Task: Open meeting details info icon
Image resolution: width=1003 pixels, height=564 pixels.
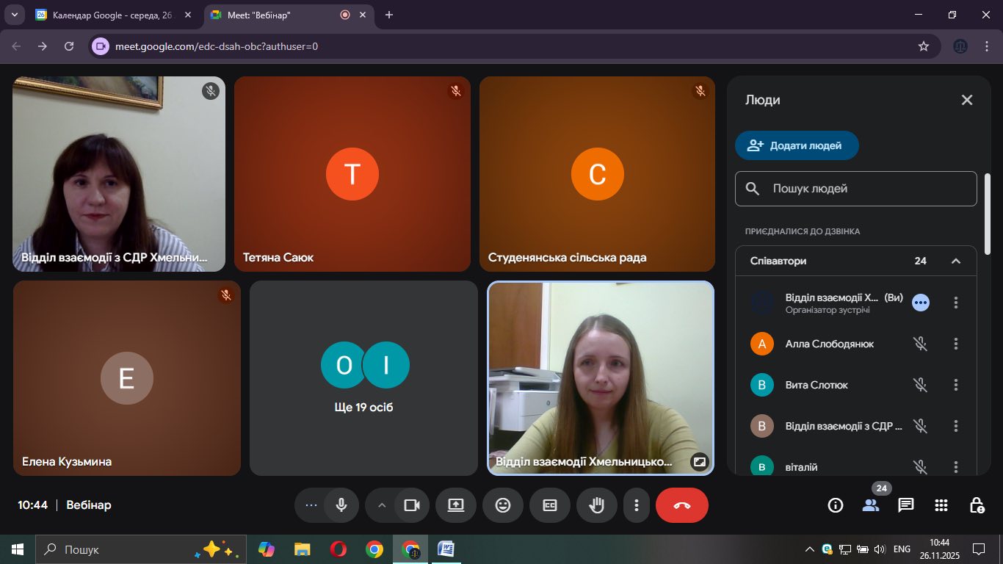Action: coord(835,505)
